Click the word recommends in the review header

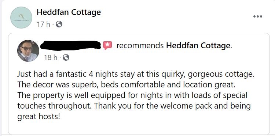pyautogui.click(x=140, y=46)
